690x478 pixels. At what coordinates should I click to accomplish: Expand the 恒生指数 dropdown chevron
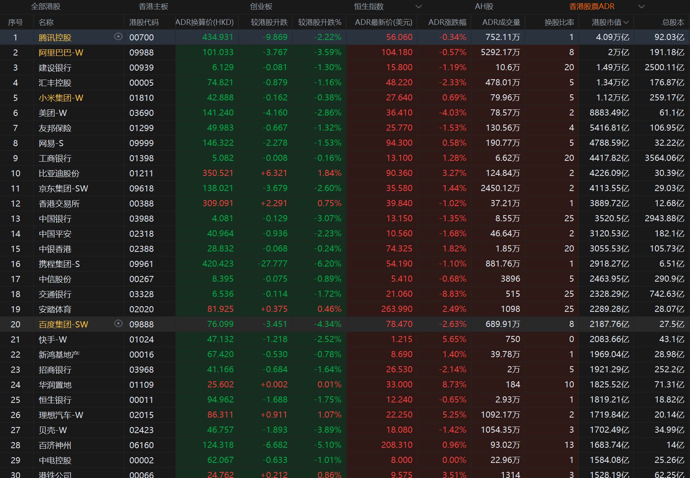[x=419, y=7]
